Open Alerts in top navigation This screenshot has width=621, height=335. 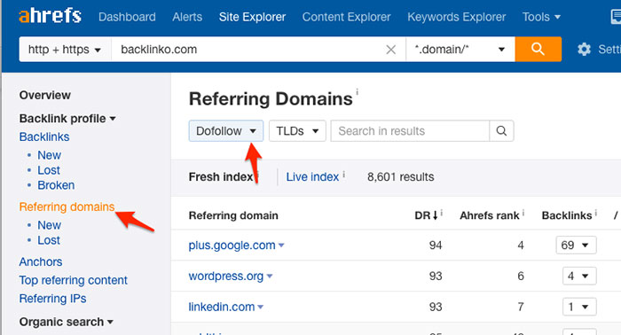click(187, 17)
